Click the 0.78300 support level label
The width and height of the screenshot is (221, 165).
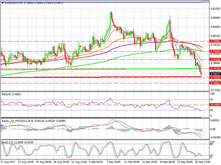click(214, 78)
